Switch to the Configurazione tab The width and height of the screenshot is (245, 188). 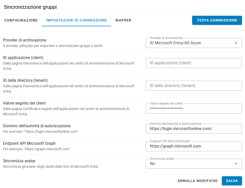[x=21, y=20]
